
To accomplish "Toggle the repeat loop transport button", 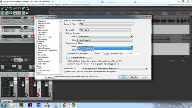I will [30, 60].
